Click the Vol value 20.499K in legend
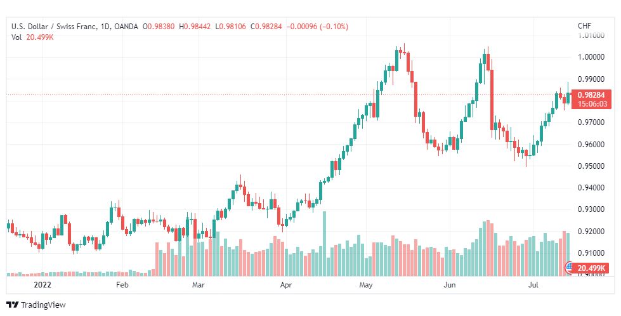 pyautogui.click(x=39, y=37)
